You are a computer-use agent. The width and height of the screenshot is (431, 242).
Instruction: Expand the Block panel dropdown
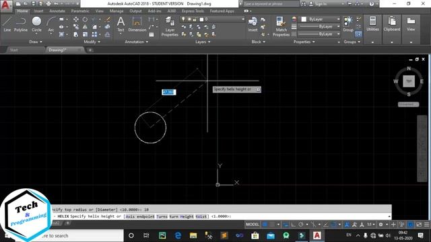click(x=259, y=42)
